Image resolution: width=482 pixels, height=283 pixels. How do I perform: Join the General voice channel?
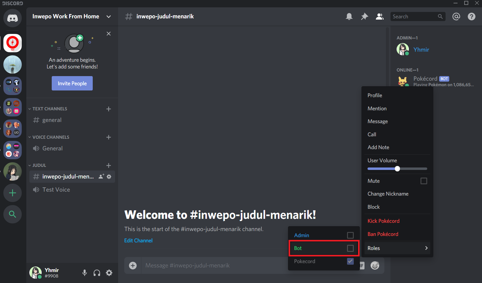tap(72, 149)
